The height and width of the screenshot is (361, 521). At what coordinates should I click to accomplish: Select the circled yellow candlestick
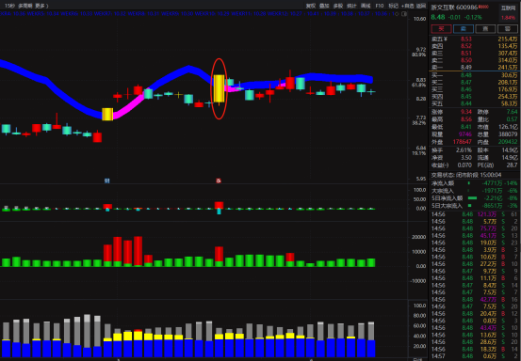pos(219,88)
